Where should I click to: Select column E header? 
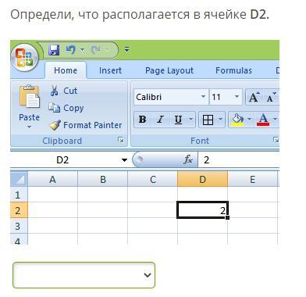coord(252,179)
